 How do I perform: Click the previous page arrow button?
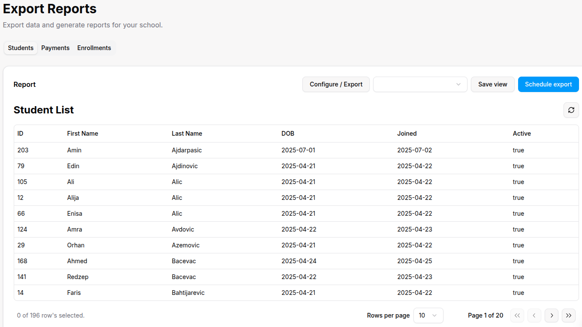tap(534, 315)
